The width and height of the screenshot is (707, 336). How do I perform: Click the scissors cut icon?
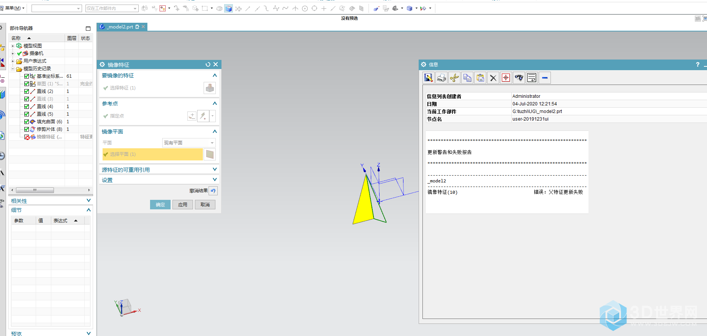coord(454,78)
